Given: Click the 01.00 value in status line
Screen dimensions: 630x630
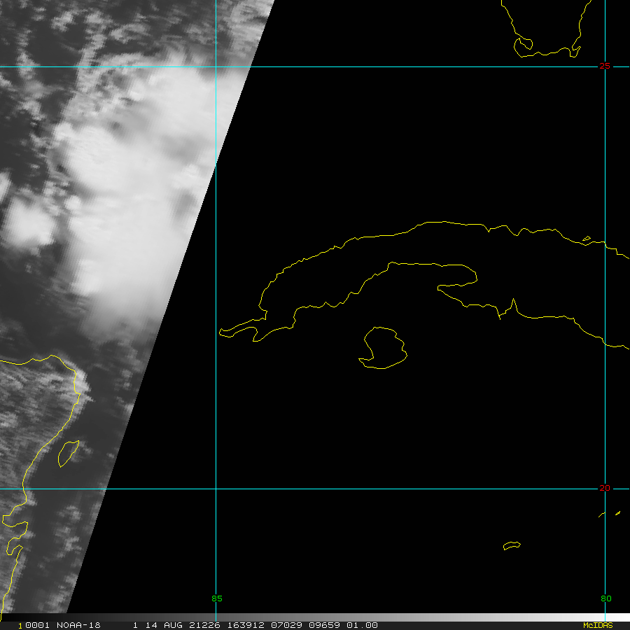Looking at the screenshot, I should click(362, 625).
